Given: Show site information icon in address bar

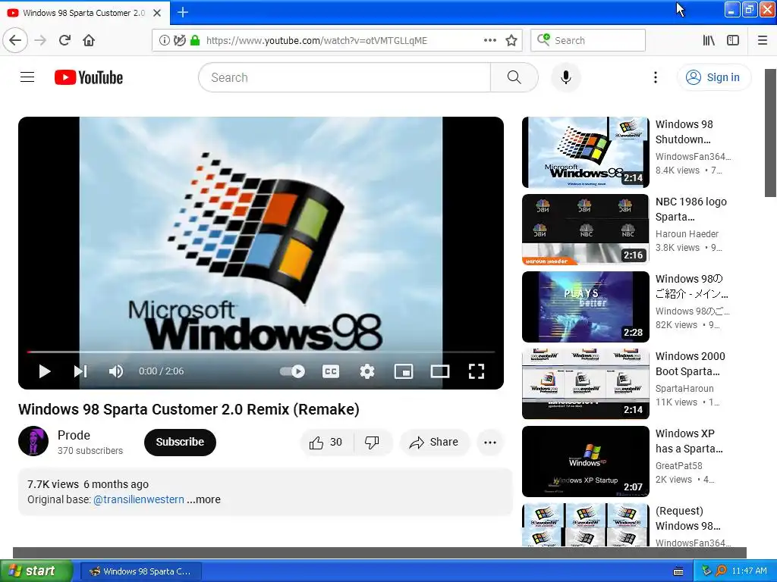Looking at the screenshot, I should [165, 40].
